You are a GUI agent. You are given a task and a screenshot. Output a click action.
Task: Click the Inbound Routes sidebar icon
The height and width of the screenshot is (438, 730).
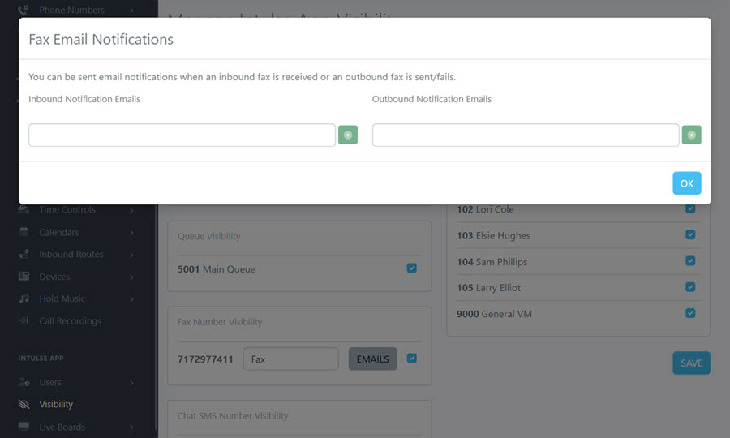click(x=24, y=254)
